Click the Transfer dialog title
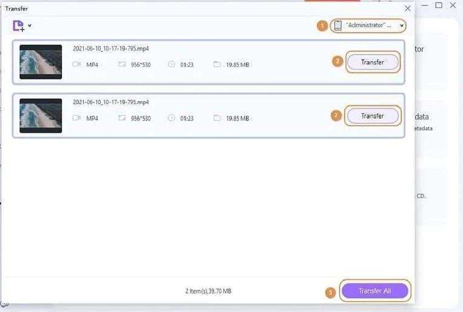The width and height of the screenshot is (463, 312). (x=16, y=9)
